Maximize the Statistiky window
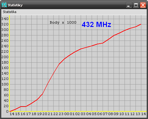This screenshot has height=119, width=148. click(136, 5)
